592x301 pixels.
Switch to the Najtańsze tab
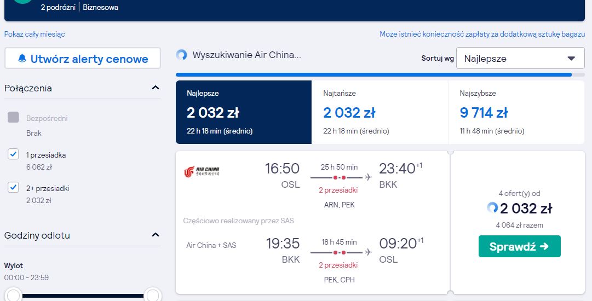[380, 112]
